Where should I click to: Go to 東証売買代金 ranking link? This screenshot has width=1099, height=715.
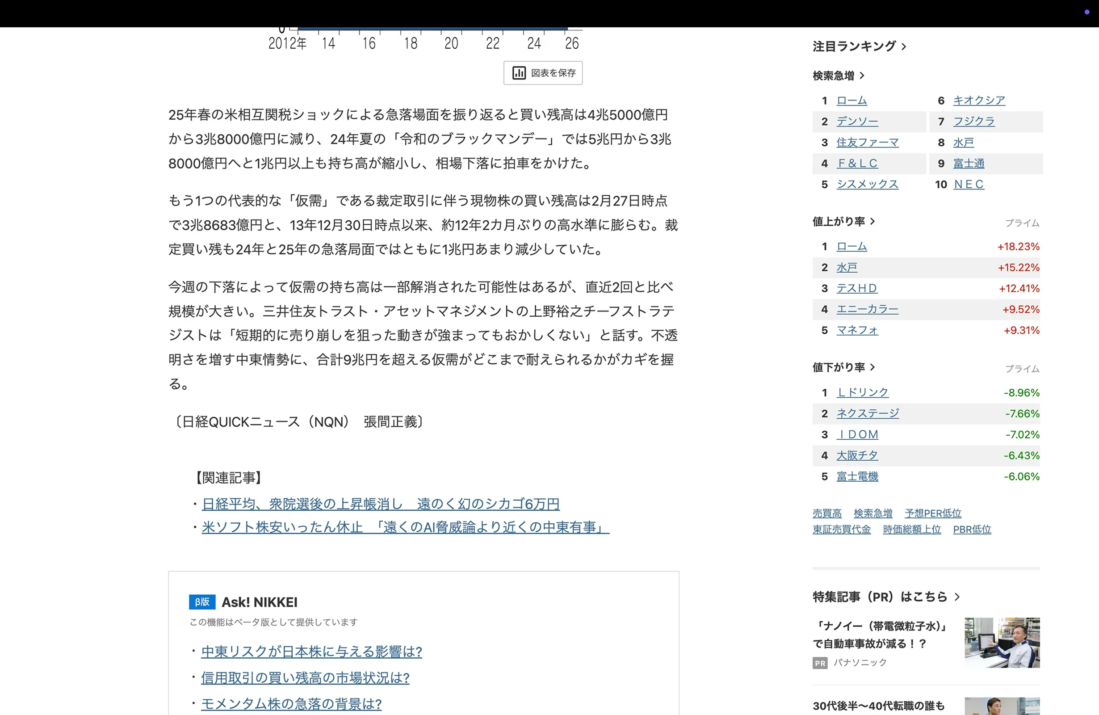click(x=841, y=529)
